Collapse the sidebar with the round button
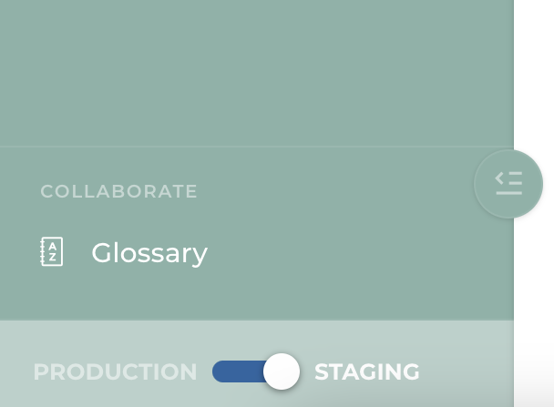The height and width of the screenshot is (407, 554). [x=508, y=184]
